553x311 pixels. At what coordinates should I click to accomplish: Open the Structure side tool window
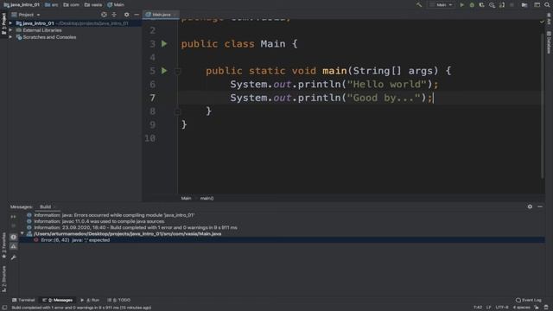coord(3,278)
